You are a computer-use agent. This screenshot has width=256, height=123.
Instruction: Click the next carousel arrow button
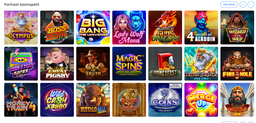pos(251,4)
